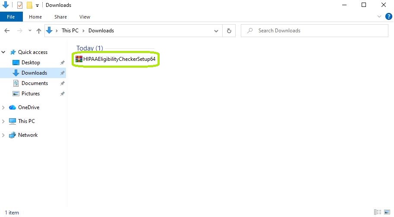
Task: Expand the This PC tree node
Action: coord(3,121)
